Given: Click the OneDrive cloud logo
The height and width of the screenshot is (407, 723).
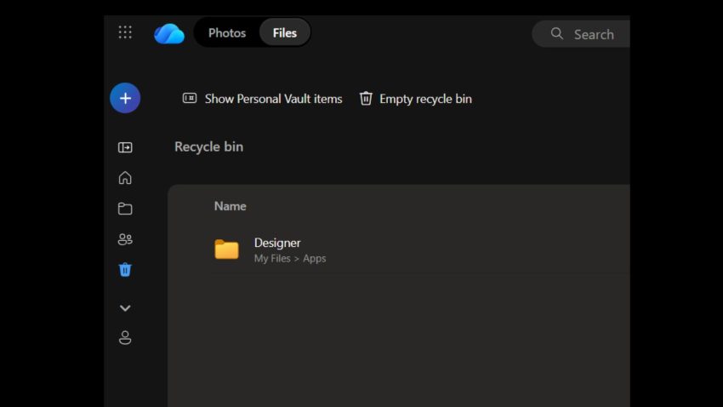Looking at the screenshot, I should 169,34.
